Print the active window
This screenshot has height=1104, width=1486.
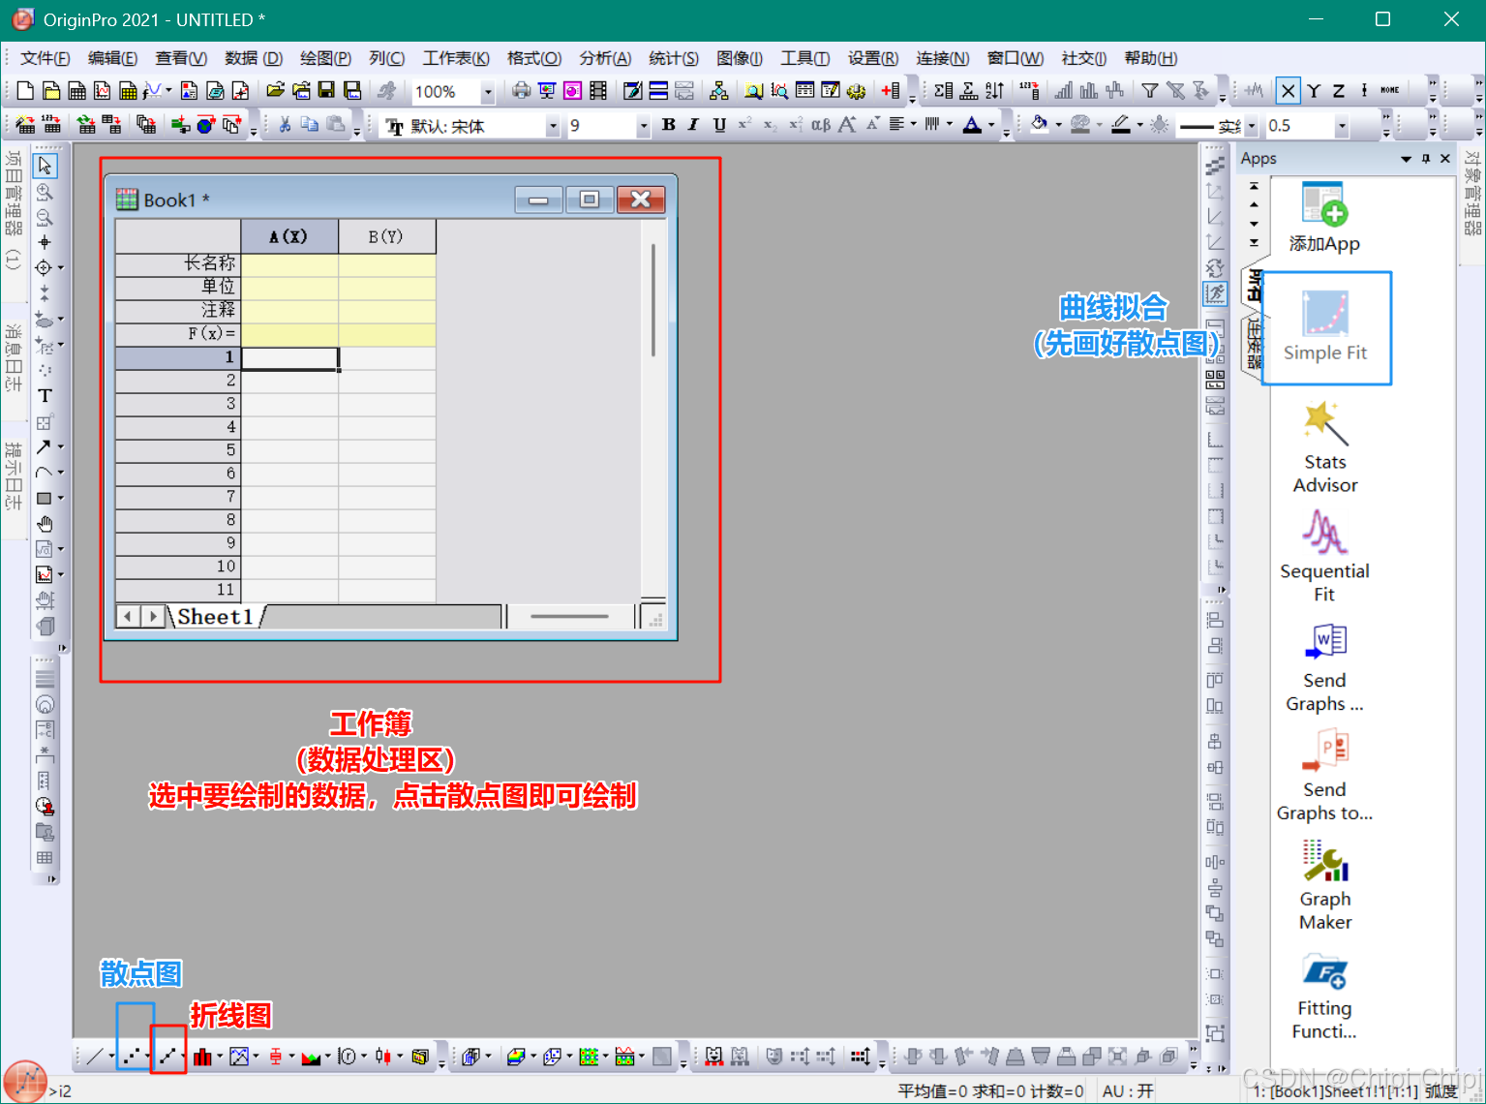tap(521, 91)
